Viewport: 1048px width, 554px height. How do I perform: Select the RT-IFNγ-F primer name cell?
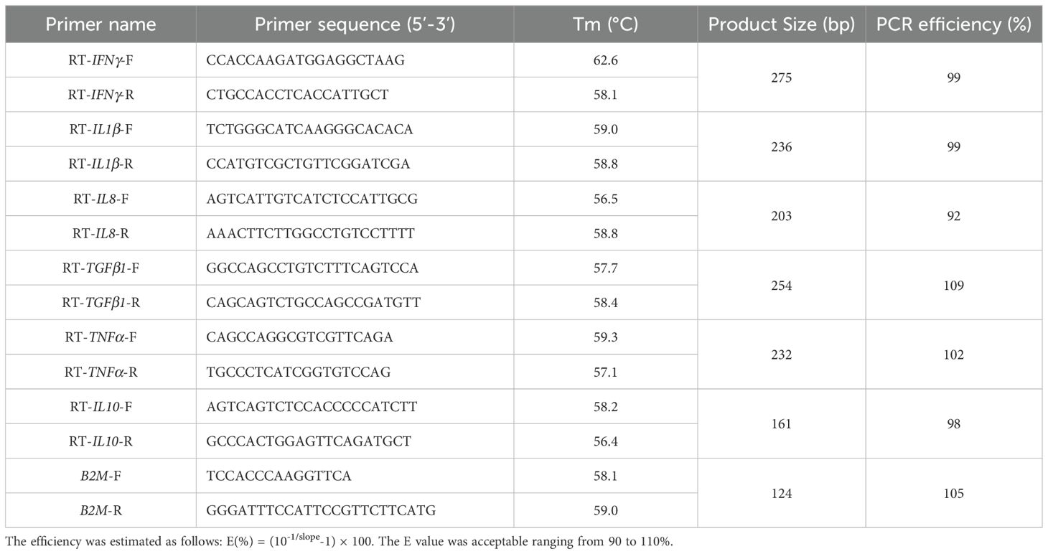(x=100, y=60)
